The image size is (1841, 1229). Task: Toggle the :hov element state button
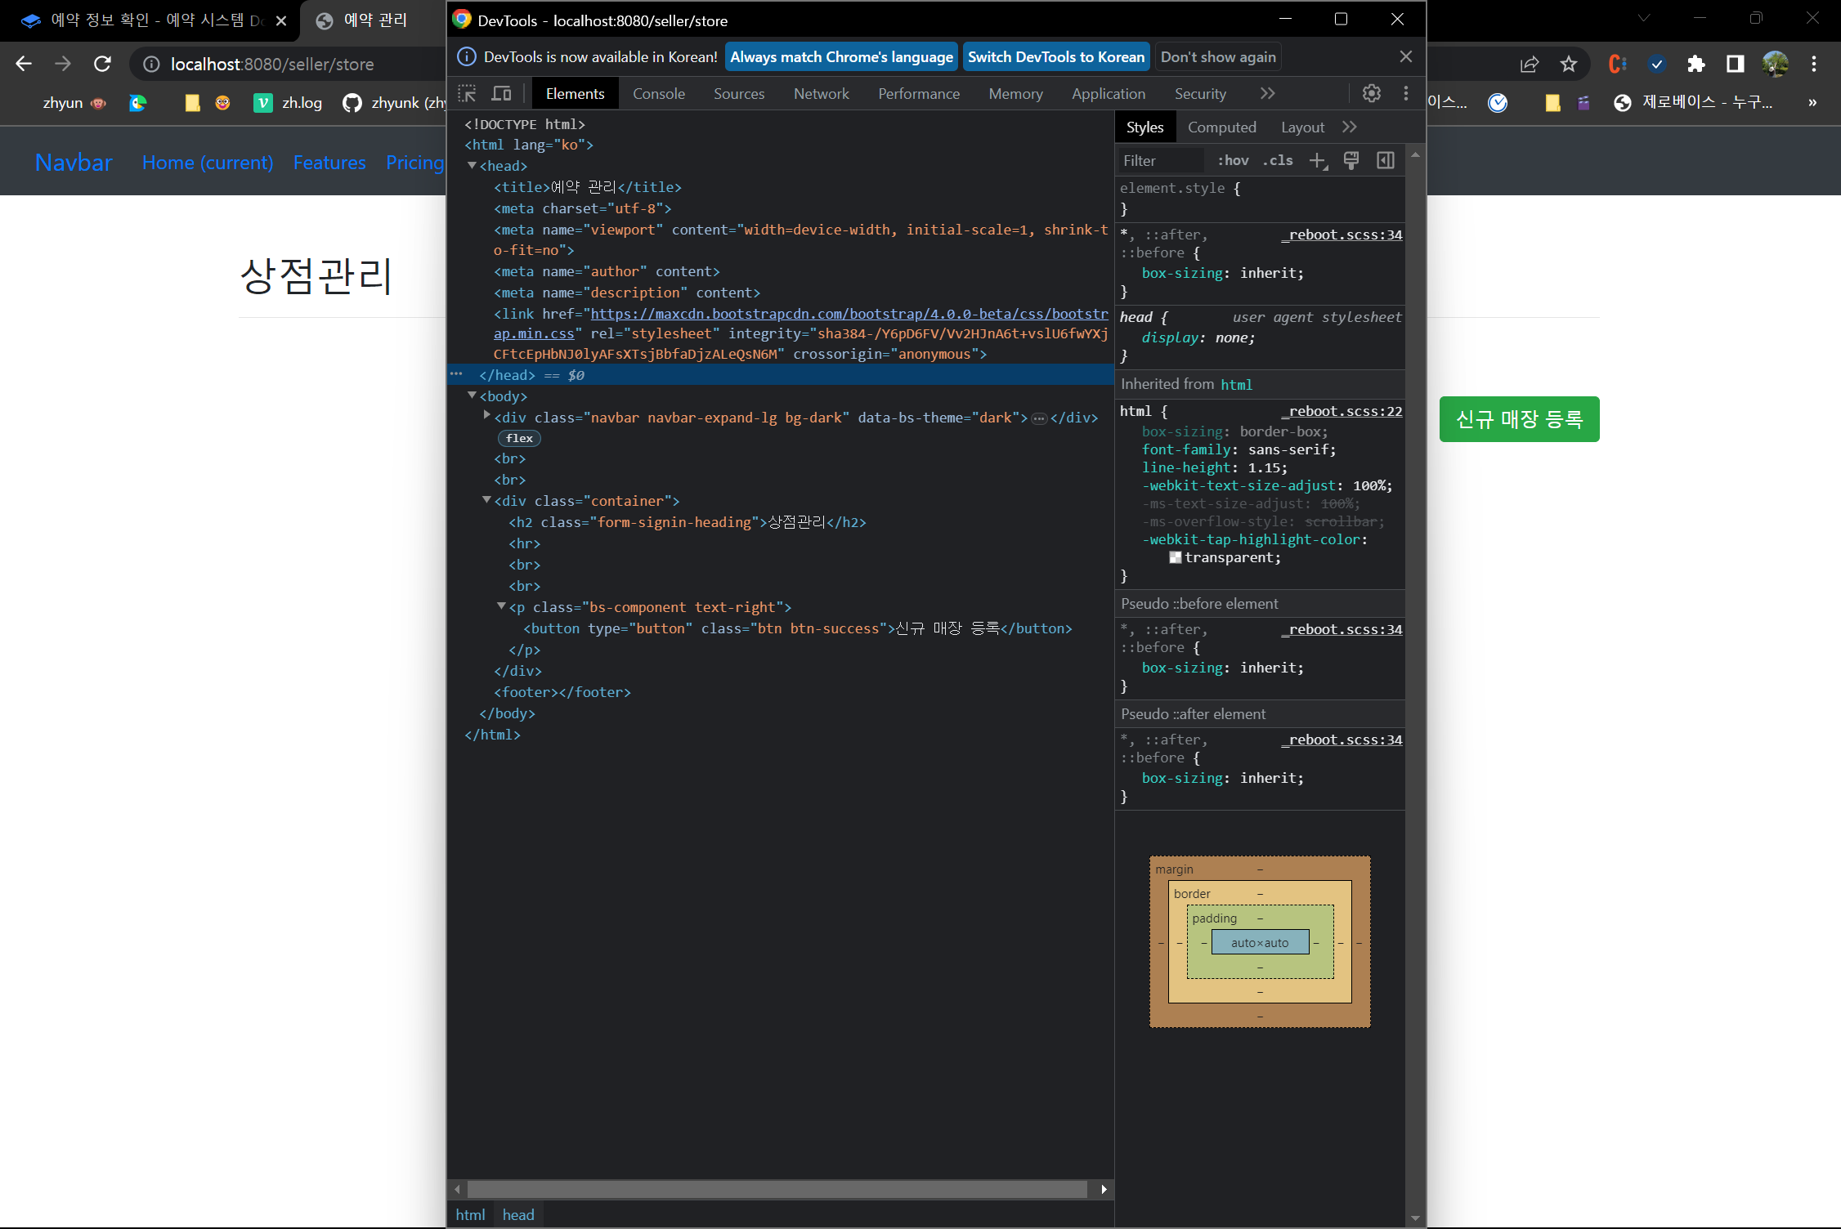(x=1233, y=161)
